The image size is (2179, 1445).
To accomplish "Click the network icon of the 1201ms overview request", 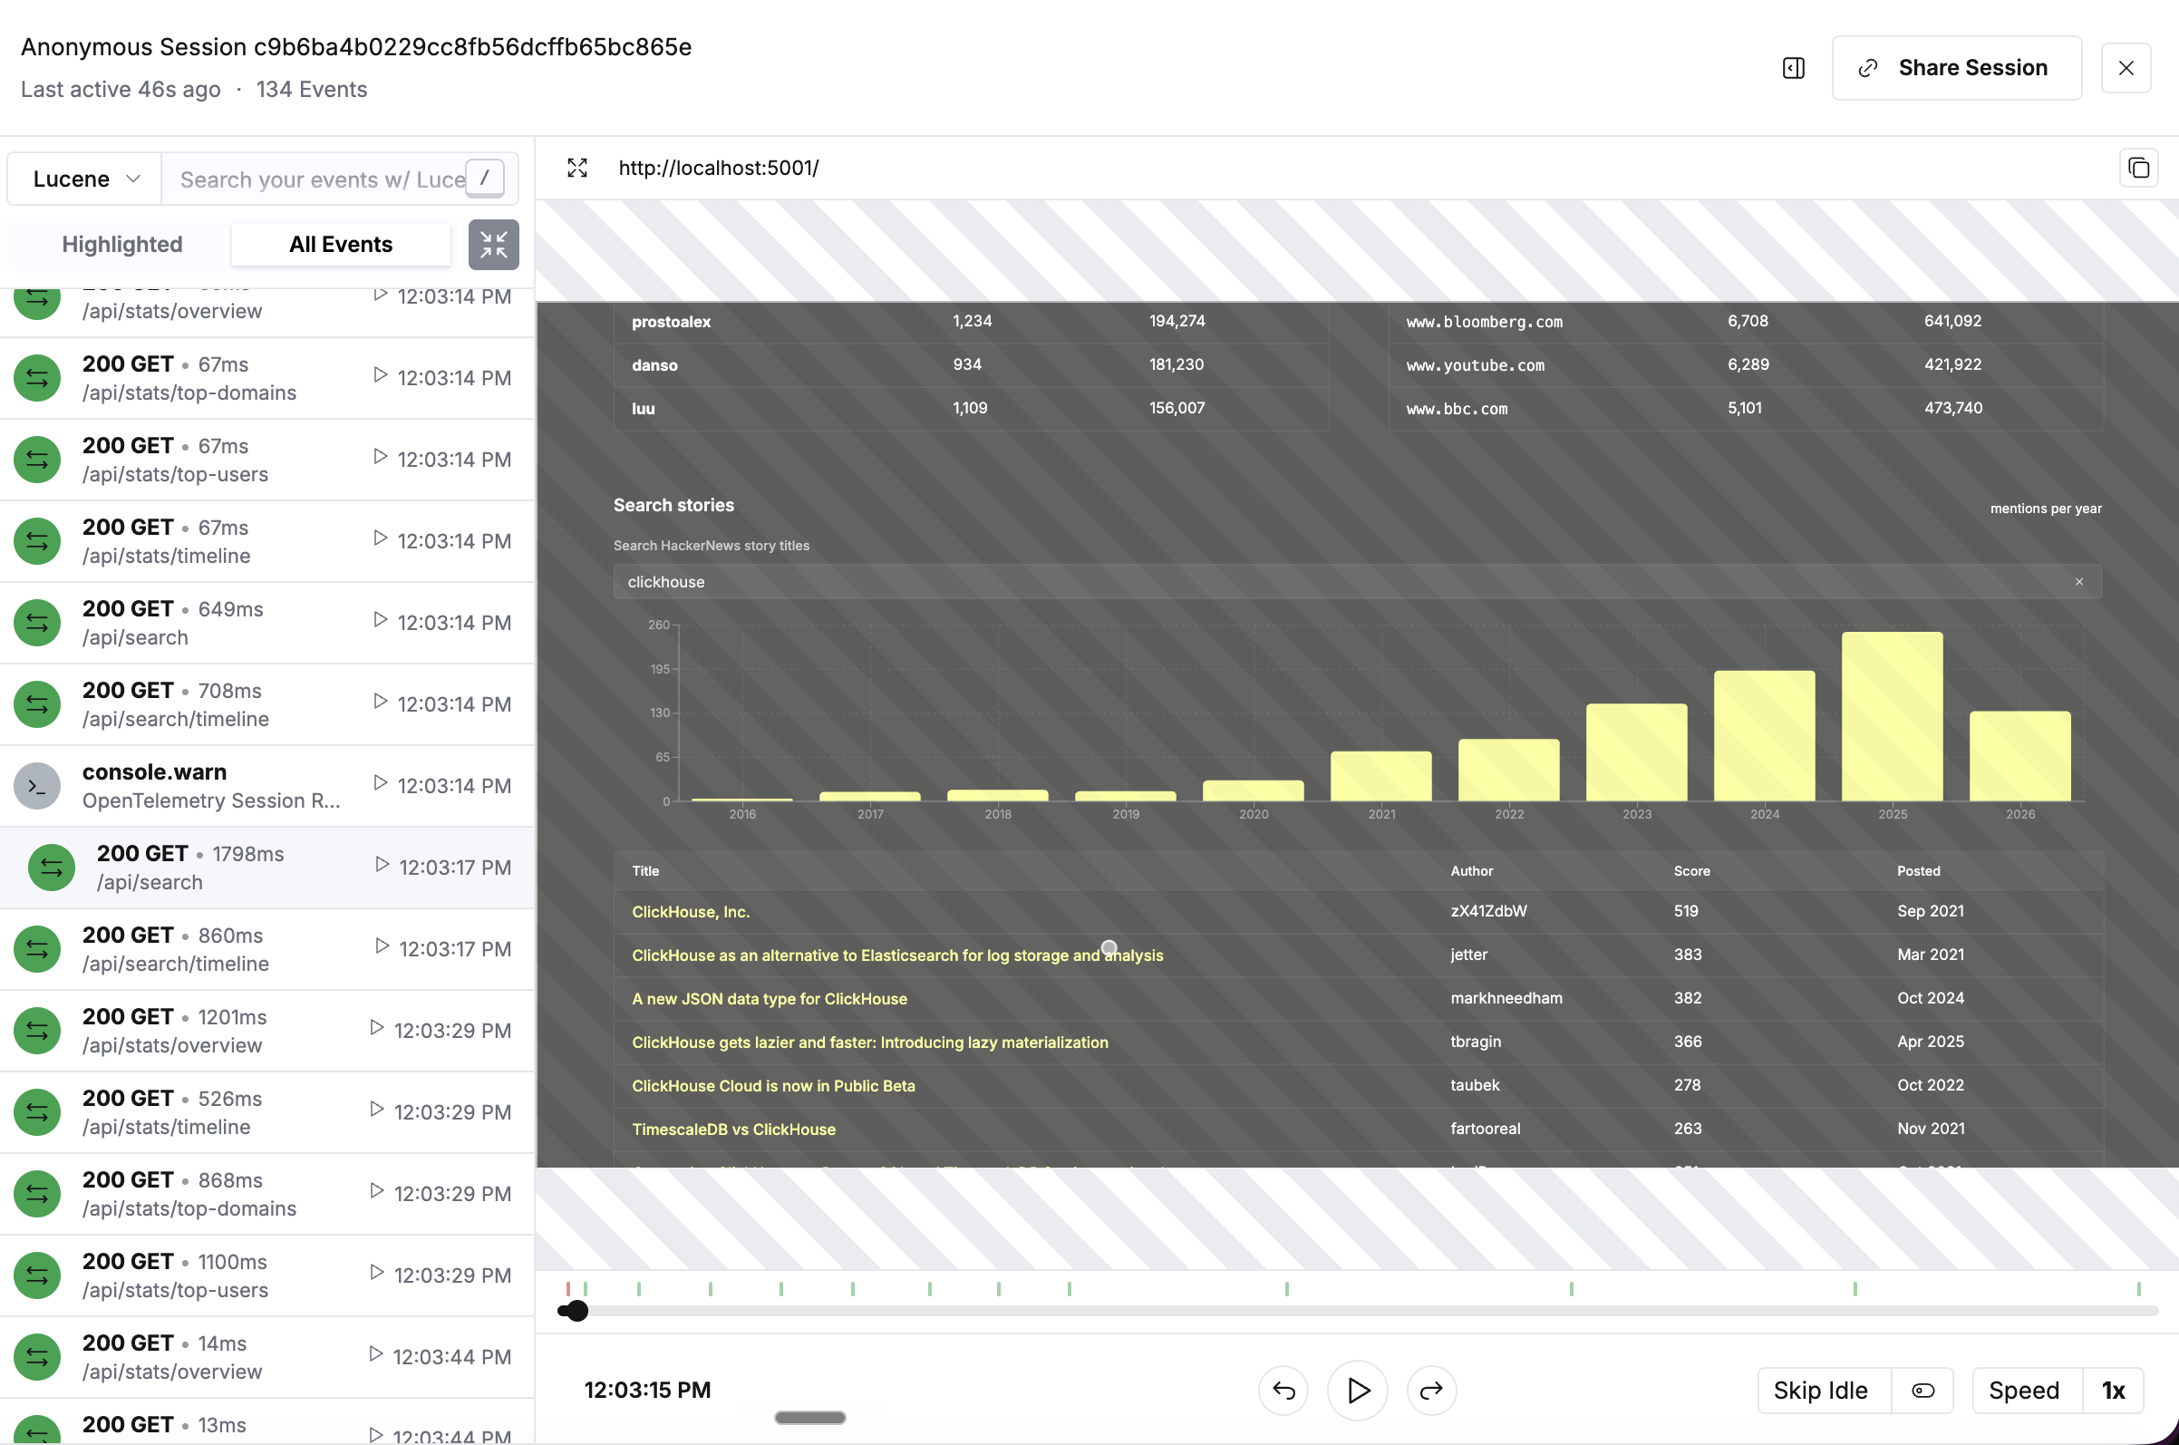I will pos(37,1031).
